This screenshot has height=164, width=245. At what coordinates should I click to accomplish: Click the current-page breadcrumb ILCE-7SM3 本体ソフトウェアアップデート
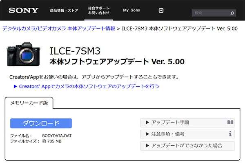tap(180, 28)
